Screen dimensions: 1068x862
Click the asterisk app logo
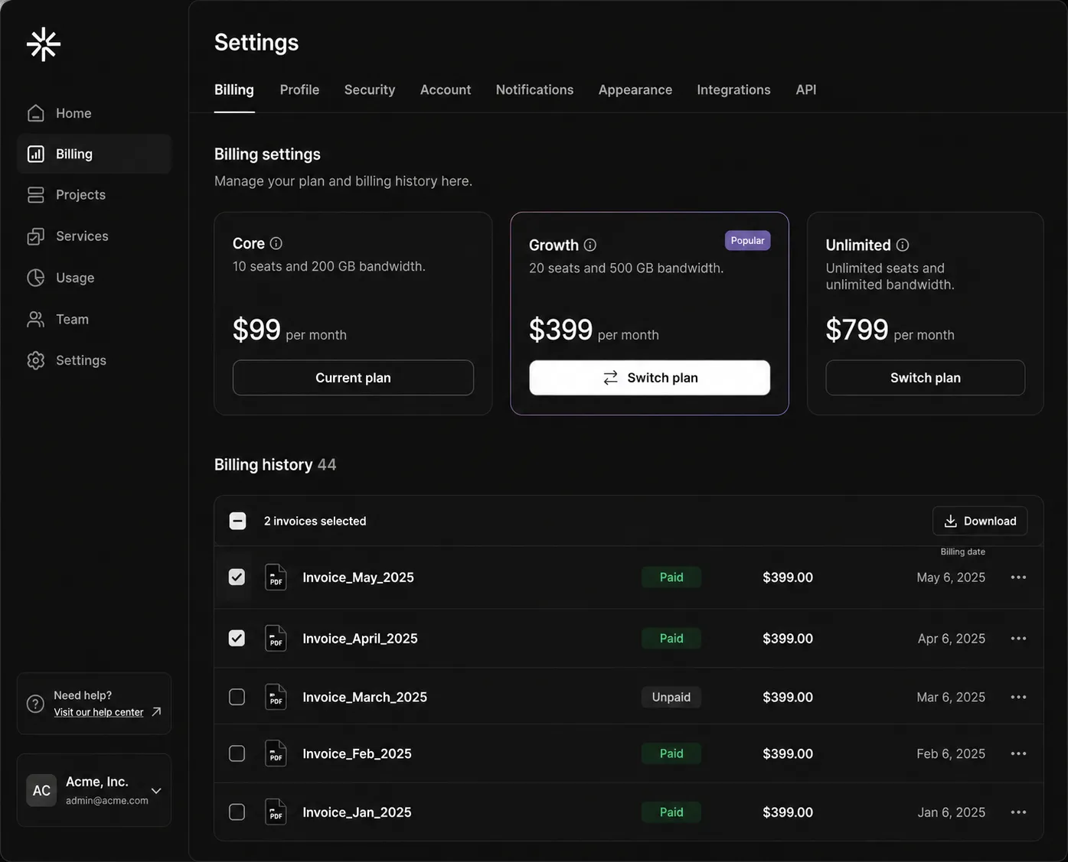(x=44, y=44)
